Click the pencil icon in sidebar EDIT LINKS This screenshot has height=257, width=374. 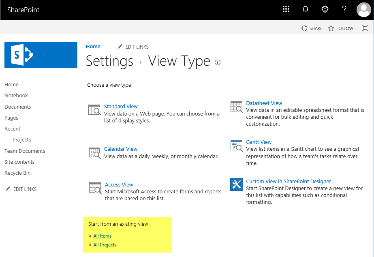[8, 189]
